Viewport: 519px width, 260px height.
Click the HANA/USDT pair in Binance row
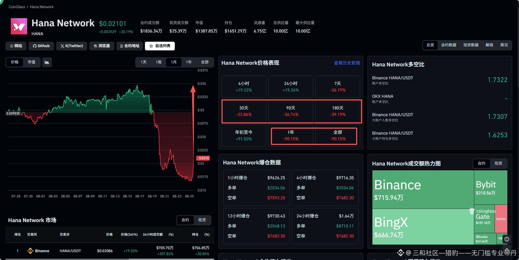(x=70, y=251)
